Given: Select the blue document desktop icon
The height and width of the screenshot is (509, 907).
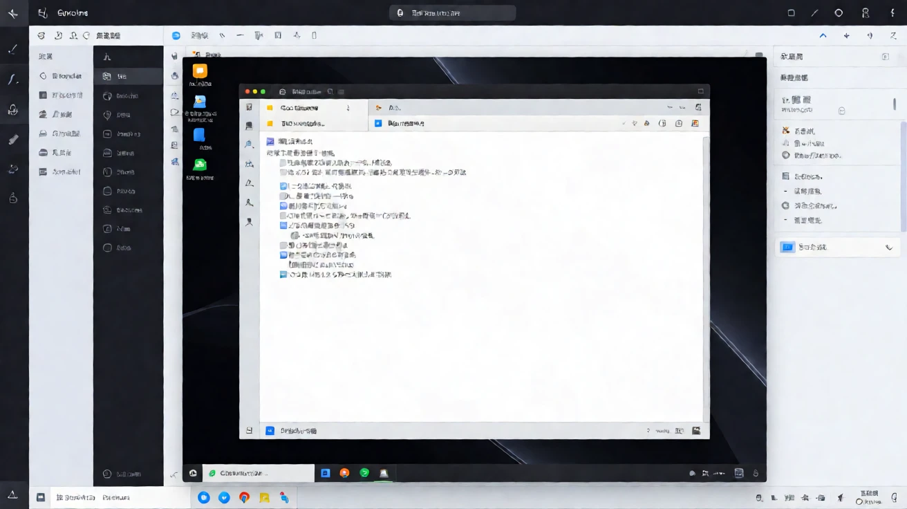Looking at the screenshot, I should point(199,135).
